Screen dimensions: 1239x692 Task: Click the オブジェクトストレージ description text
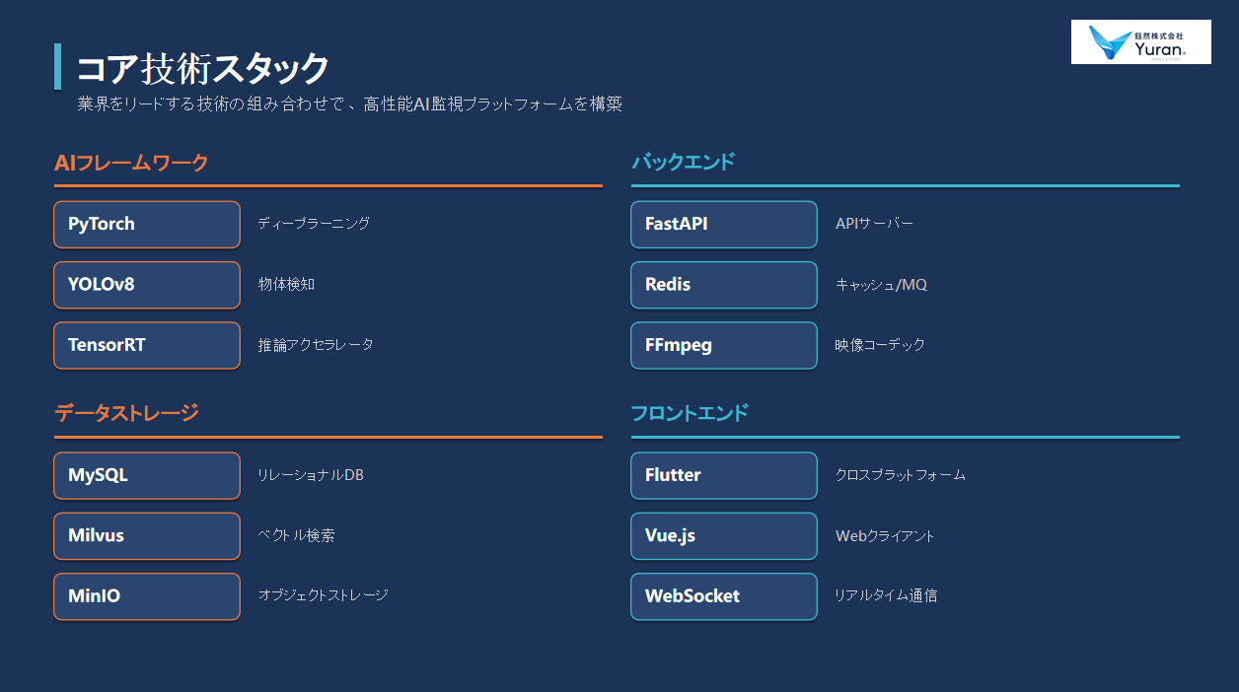[324, 595]
